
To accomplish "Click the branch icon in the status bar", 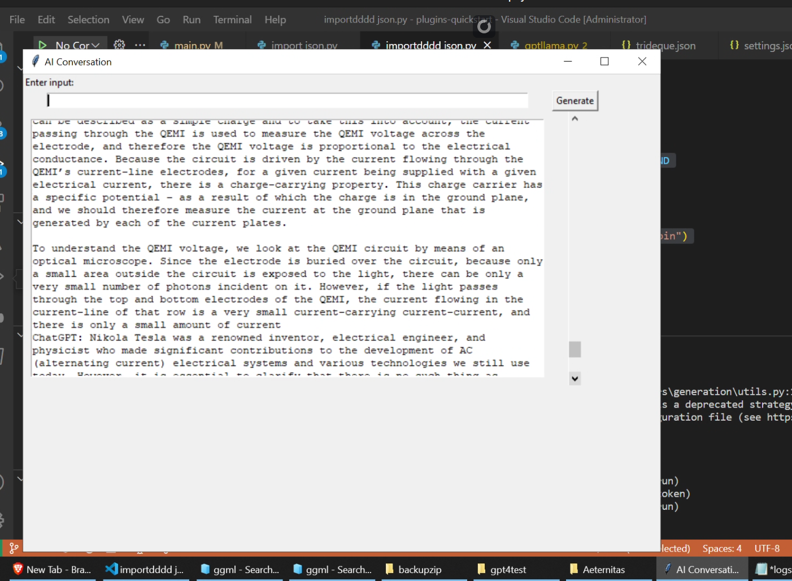I will click(x=13, y=548).
